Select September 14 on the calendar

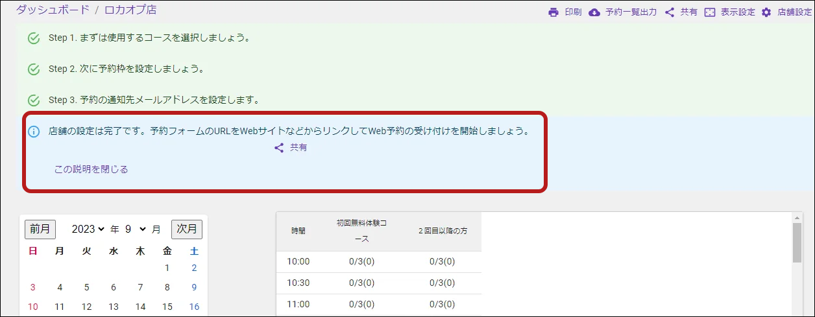pos(140,307)
